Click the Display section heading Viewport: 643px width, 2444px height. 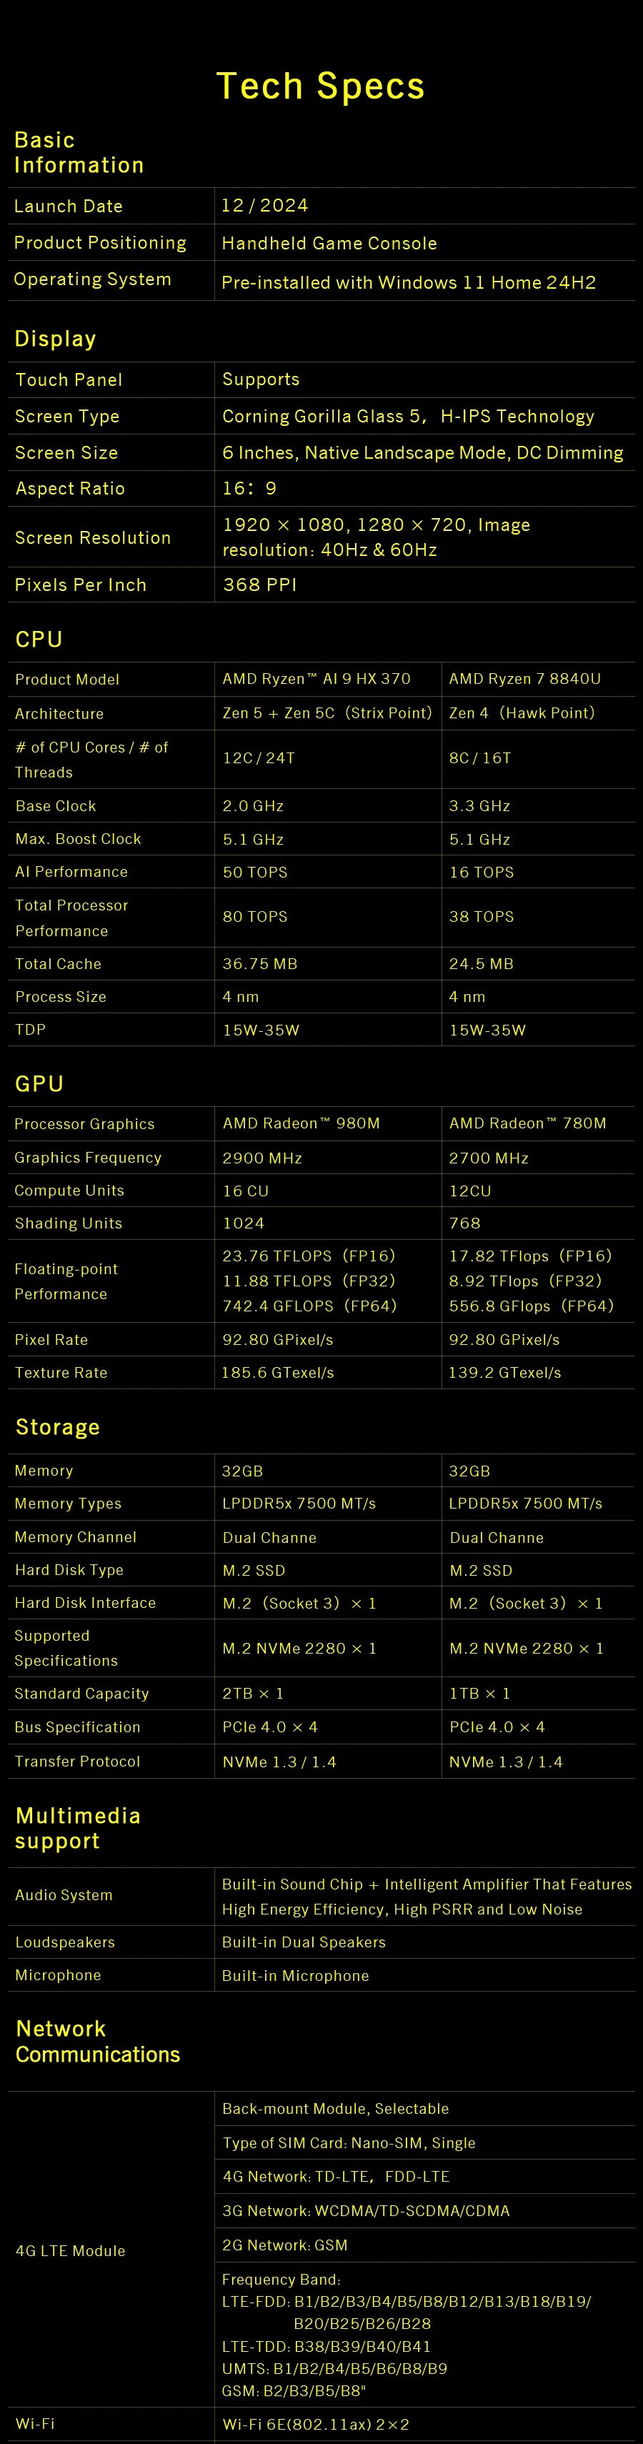56,339
